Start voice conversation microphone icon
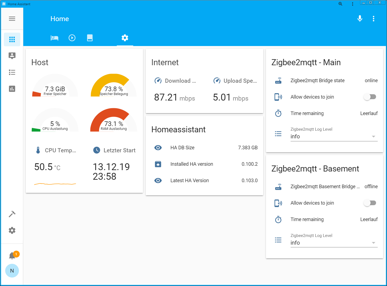Screen dimensions: 387x286 360,19
